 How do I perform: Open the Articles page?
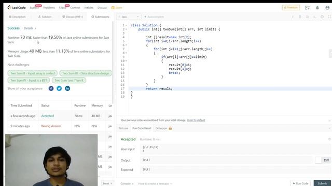89,8
